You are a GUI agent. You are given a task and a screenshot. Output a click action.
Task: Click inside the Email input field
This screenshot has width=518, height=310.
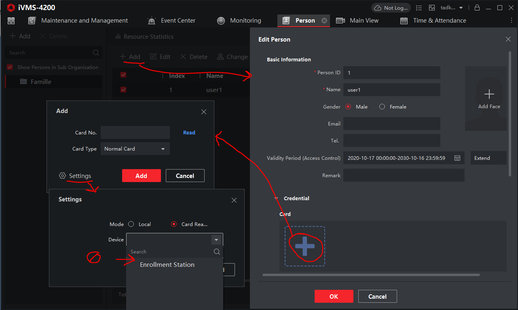pos(391,124)
